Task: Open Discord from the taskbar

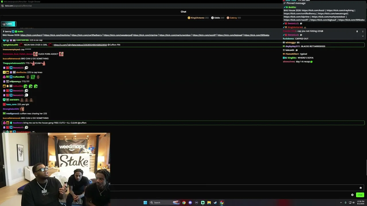Action: coord(190,203)
